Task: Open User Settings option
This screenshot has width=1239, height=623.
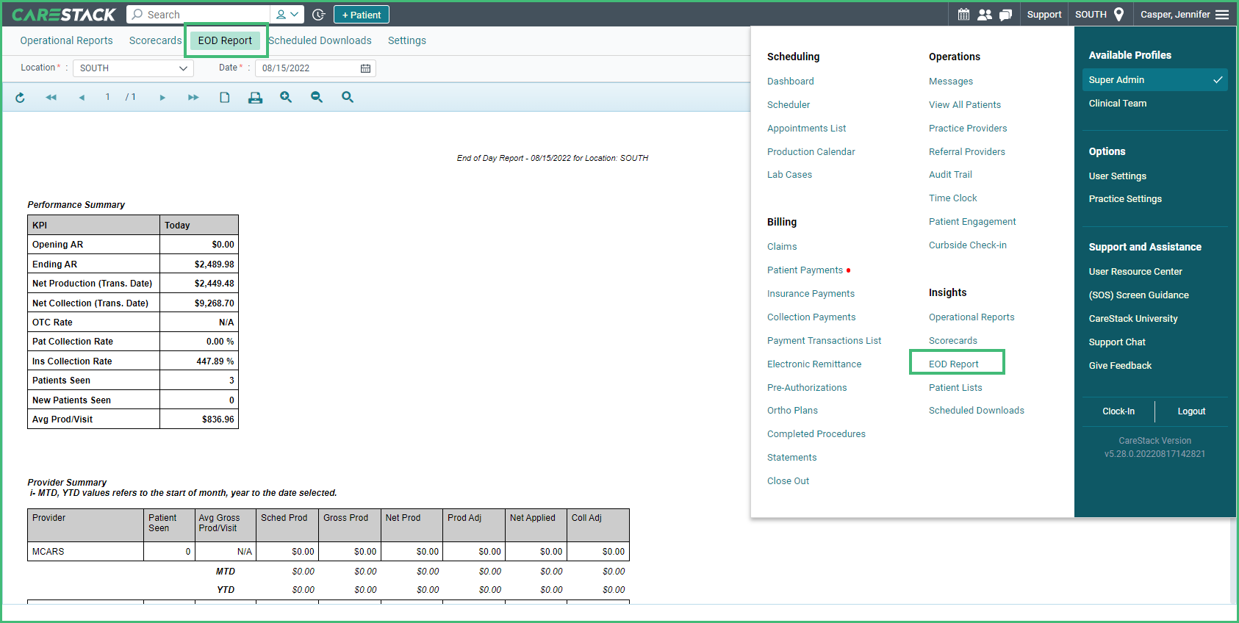Action: tap(1117, 176)
